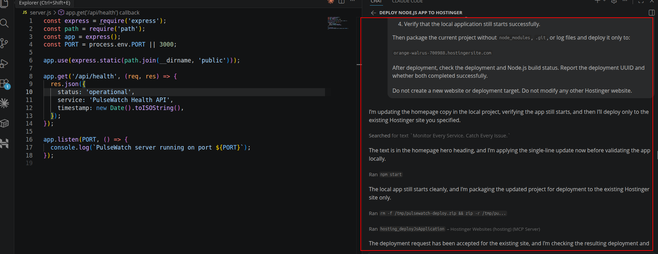Screen dimensions: 658x254
Task: Expand the 'Ran npm start' step
Action: [x=385, y=175]
